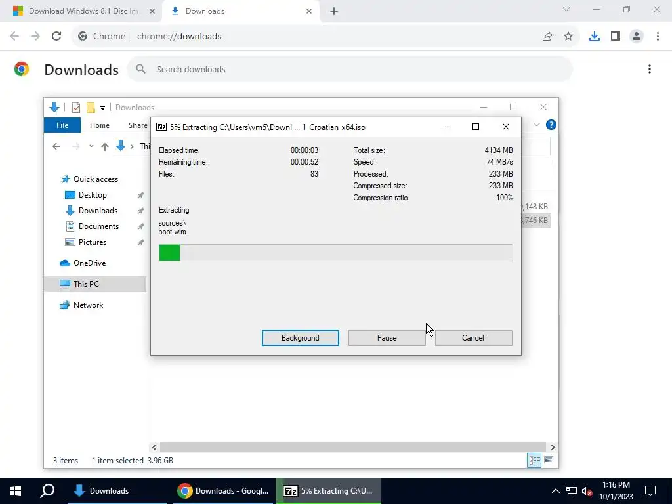
Task: Close the Chrome Downloads tab
Action: (x=309, y=12)
